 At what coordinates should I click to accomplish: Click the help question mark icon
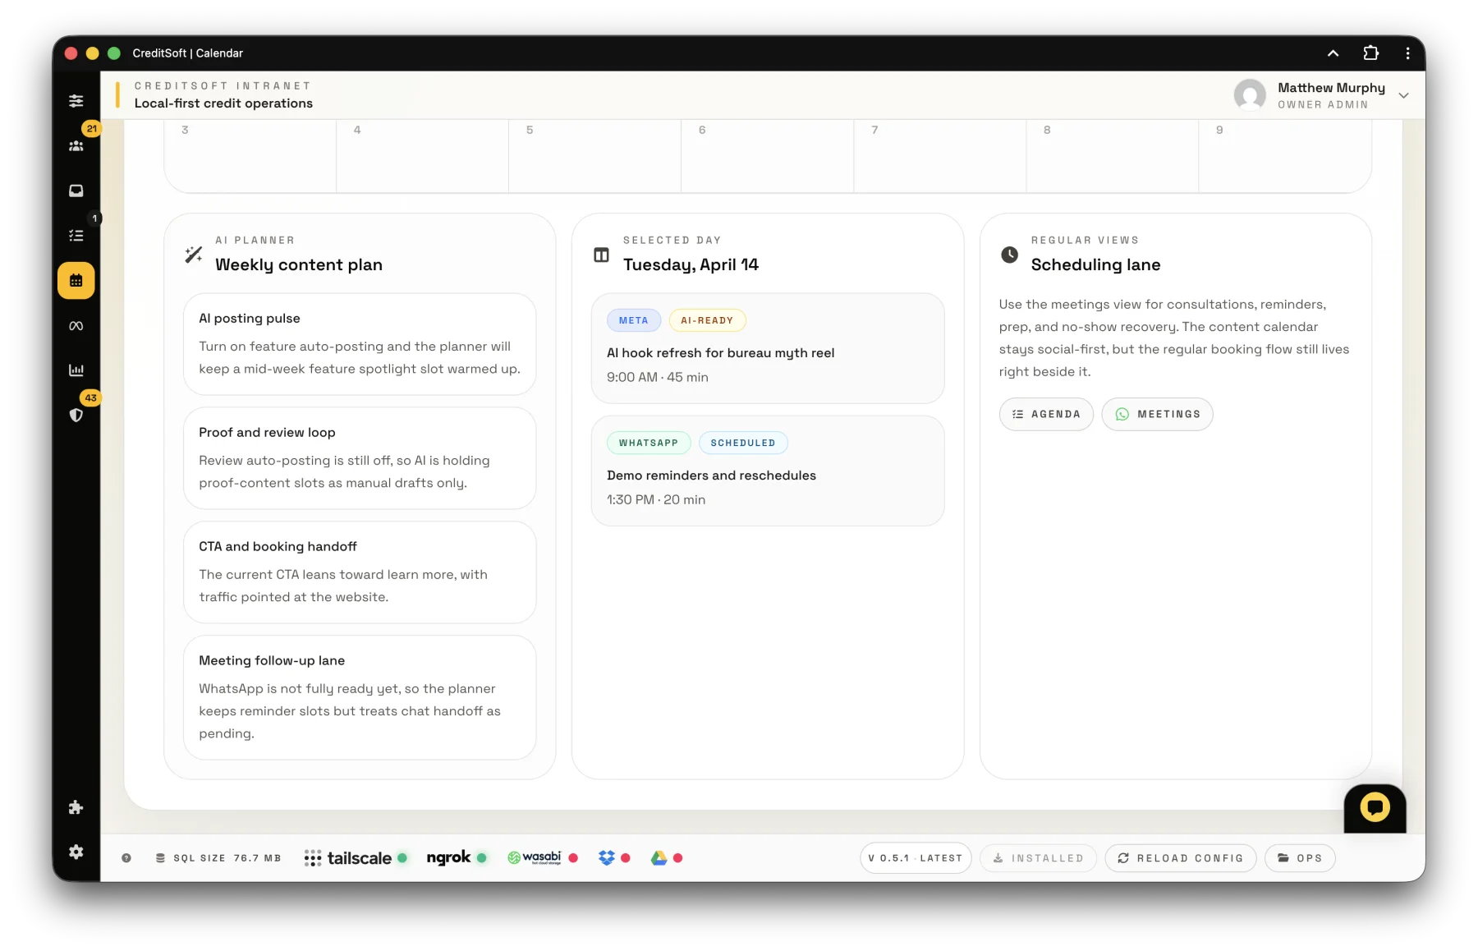pos(126,858)
